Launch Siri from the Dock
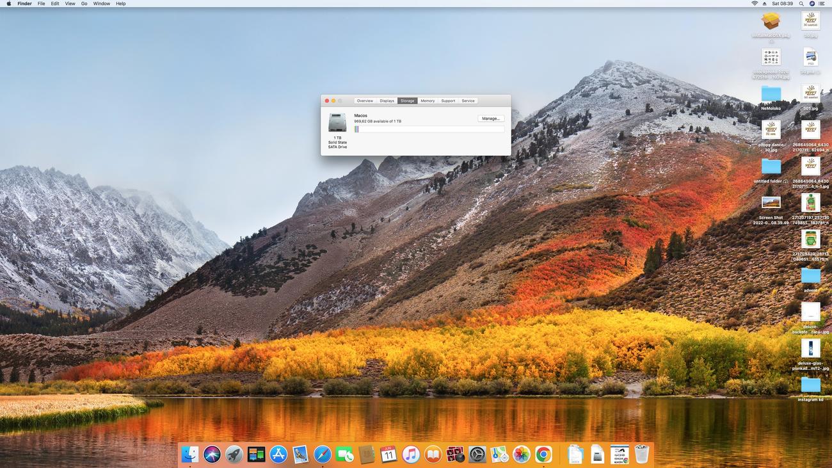 click(x=212, y=454)
